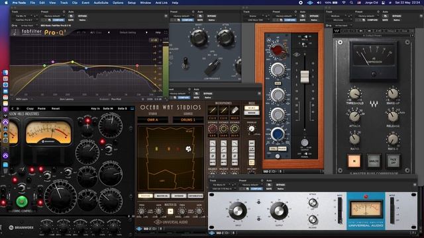Click Reset in the Shadow Hills plugin toolbar
Viewport: 424px width, 238px height.
[x=56, y=108]
